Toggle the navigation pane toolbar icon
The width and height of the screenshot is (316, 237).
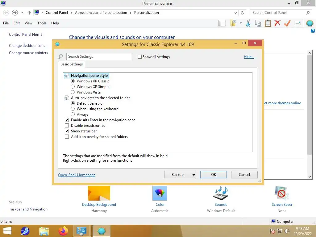(x=222, y=23)
